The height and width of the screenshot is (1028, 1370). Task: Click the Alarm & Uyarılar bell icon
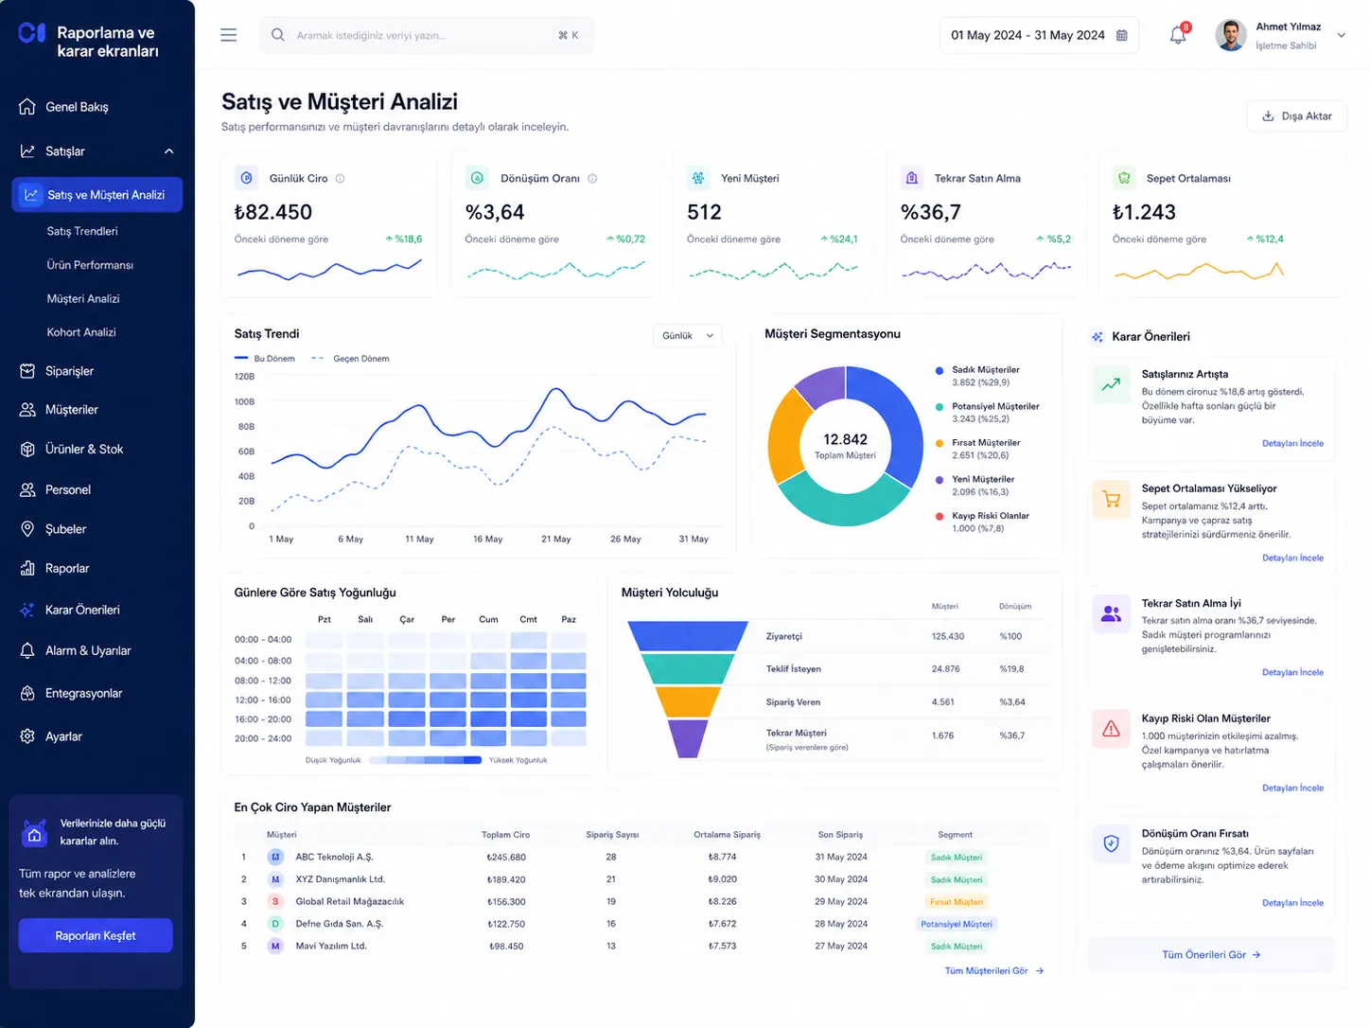[27, 650]
